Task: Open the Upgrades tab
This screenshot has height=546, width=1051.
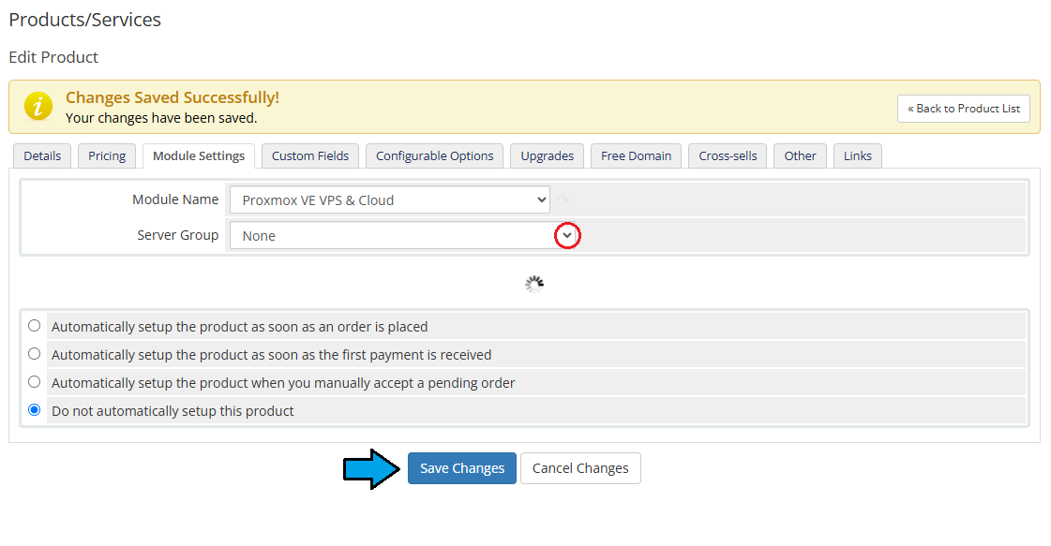Action: [x=547, y=155]
